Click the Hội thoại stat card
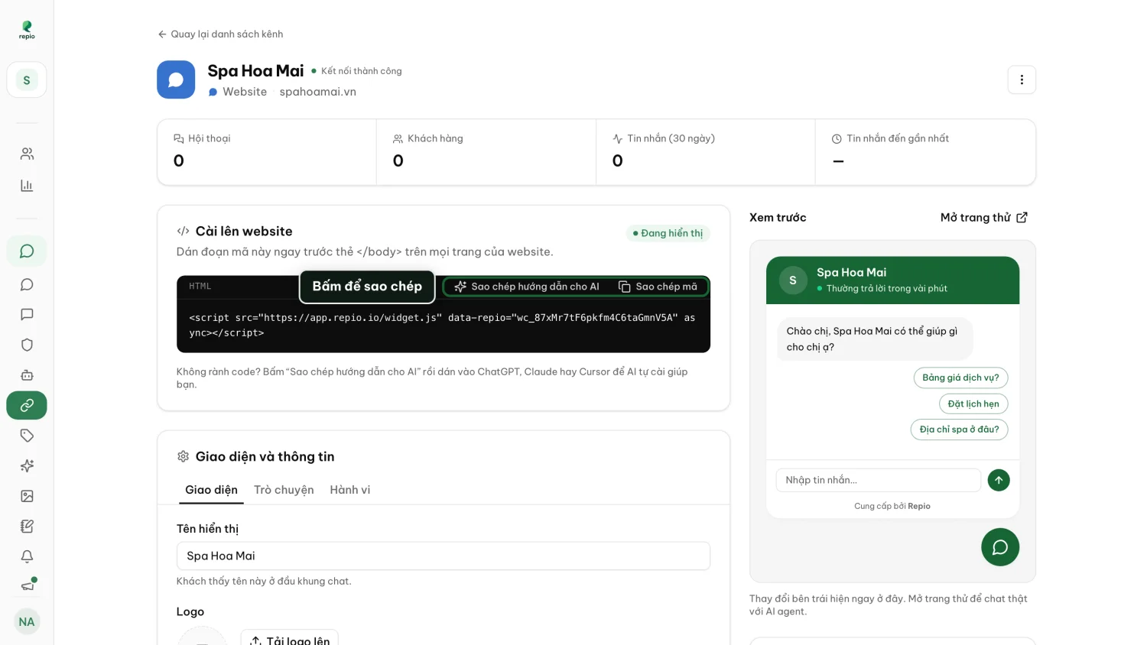 267,152
